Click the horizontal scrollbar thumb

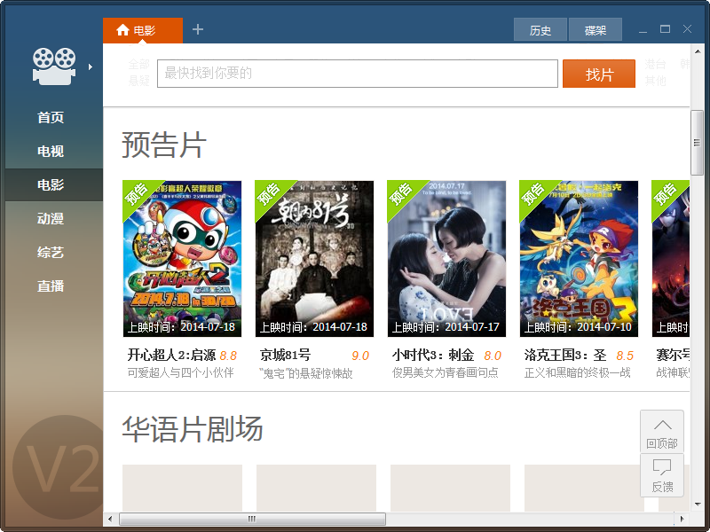[252, 519]
